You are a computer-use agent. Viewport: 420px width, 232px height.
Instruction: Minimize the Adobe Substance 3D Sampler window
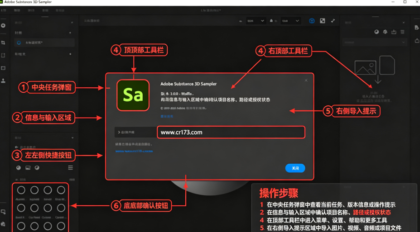coord(393,2)
